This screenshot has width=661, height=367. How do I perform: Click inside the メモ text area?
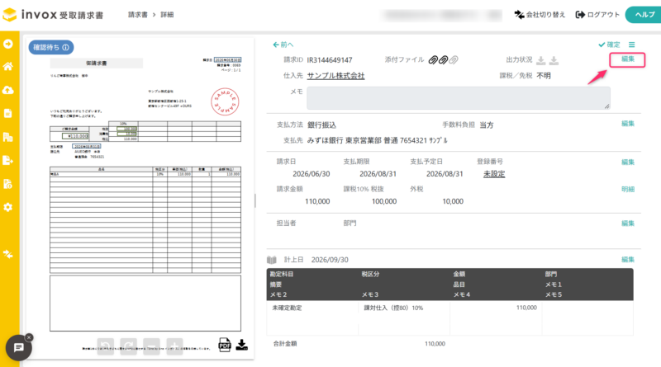click(459, 98)
